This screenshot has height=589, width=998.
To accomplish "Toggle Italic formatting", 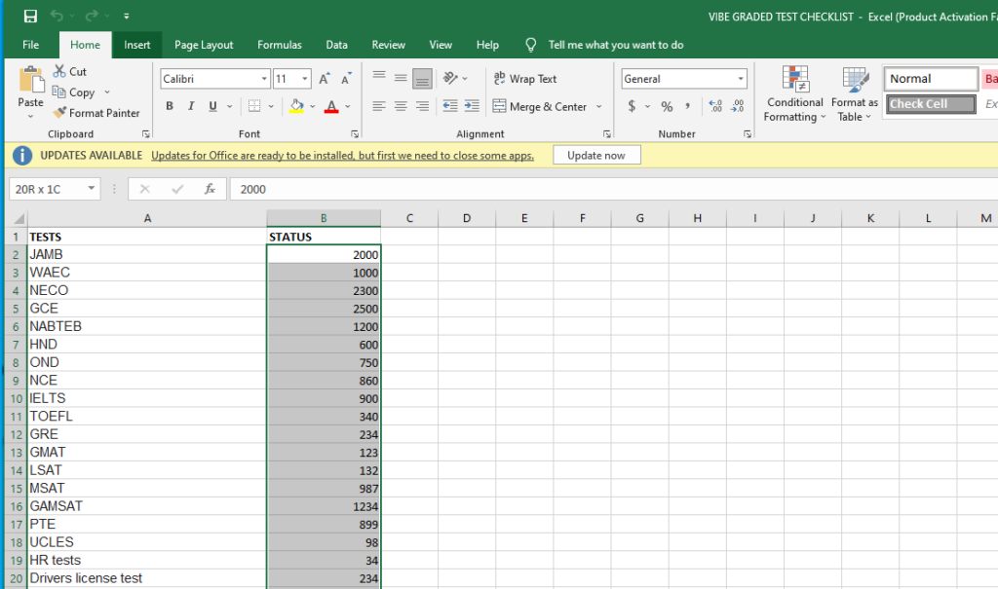I will click(190, 106).
